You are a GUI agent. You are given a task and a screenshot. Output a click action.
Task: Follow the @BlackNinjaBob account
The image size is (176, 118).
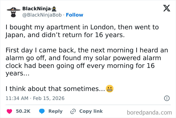click(x=74, y=15)
